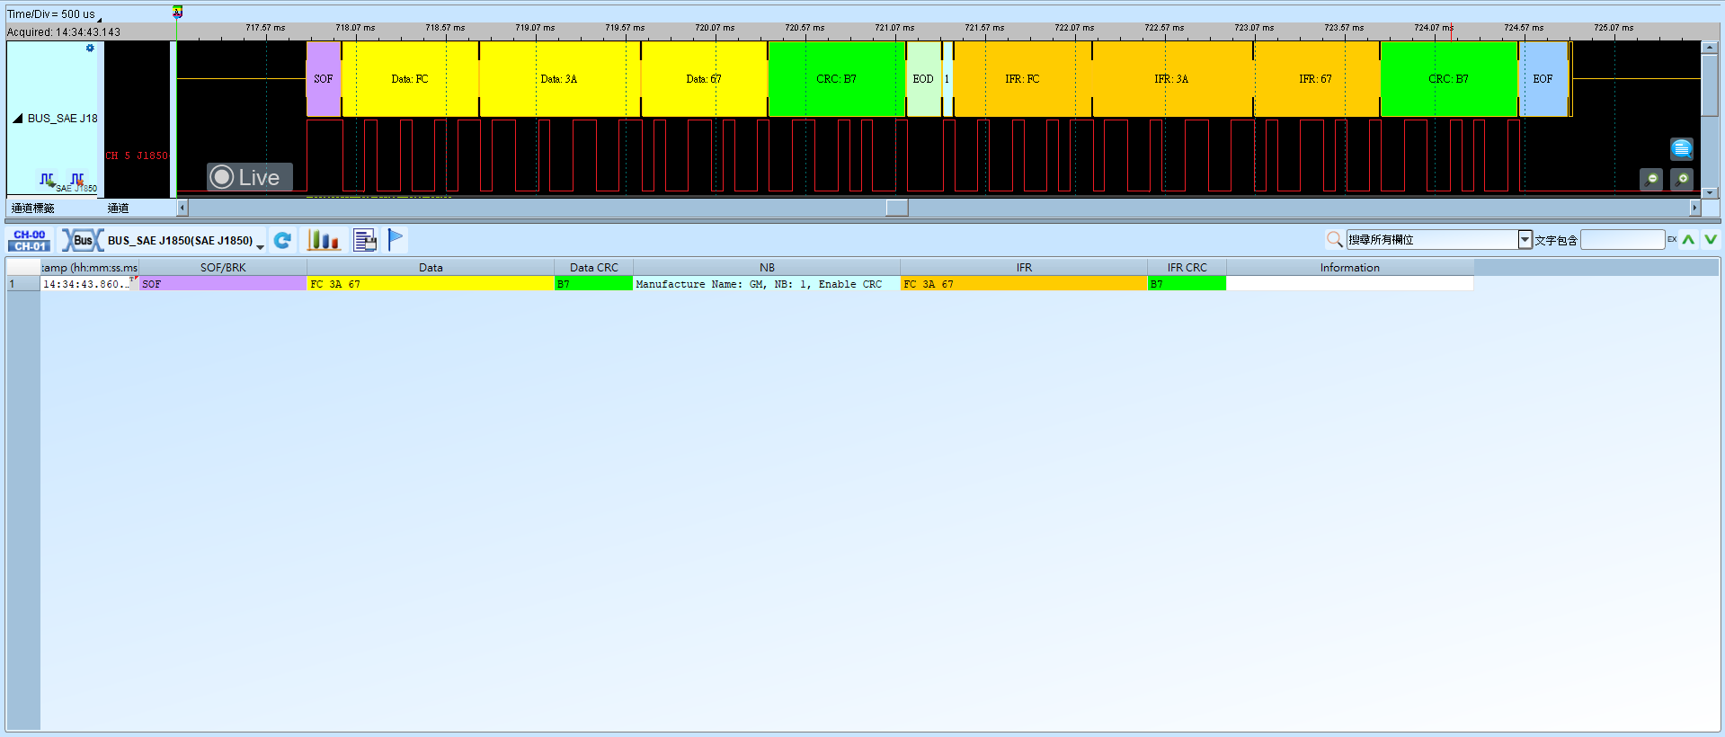The image size is (1725, 737).
Task: Toggle the EX search option
Action: pos(1672,239)
